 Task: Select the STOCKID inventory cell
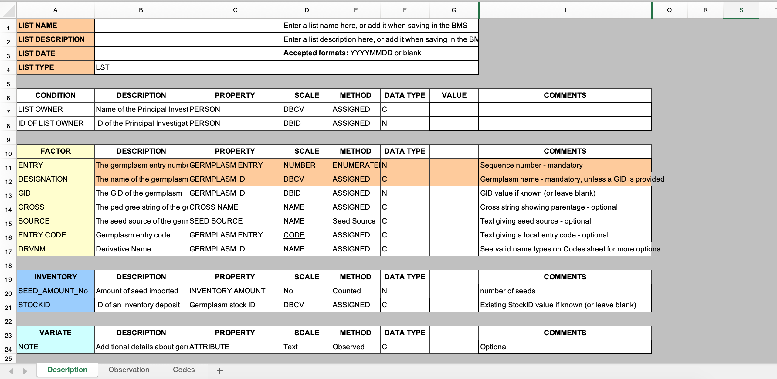pos(56,305)
